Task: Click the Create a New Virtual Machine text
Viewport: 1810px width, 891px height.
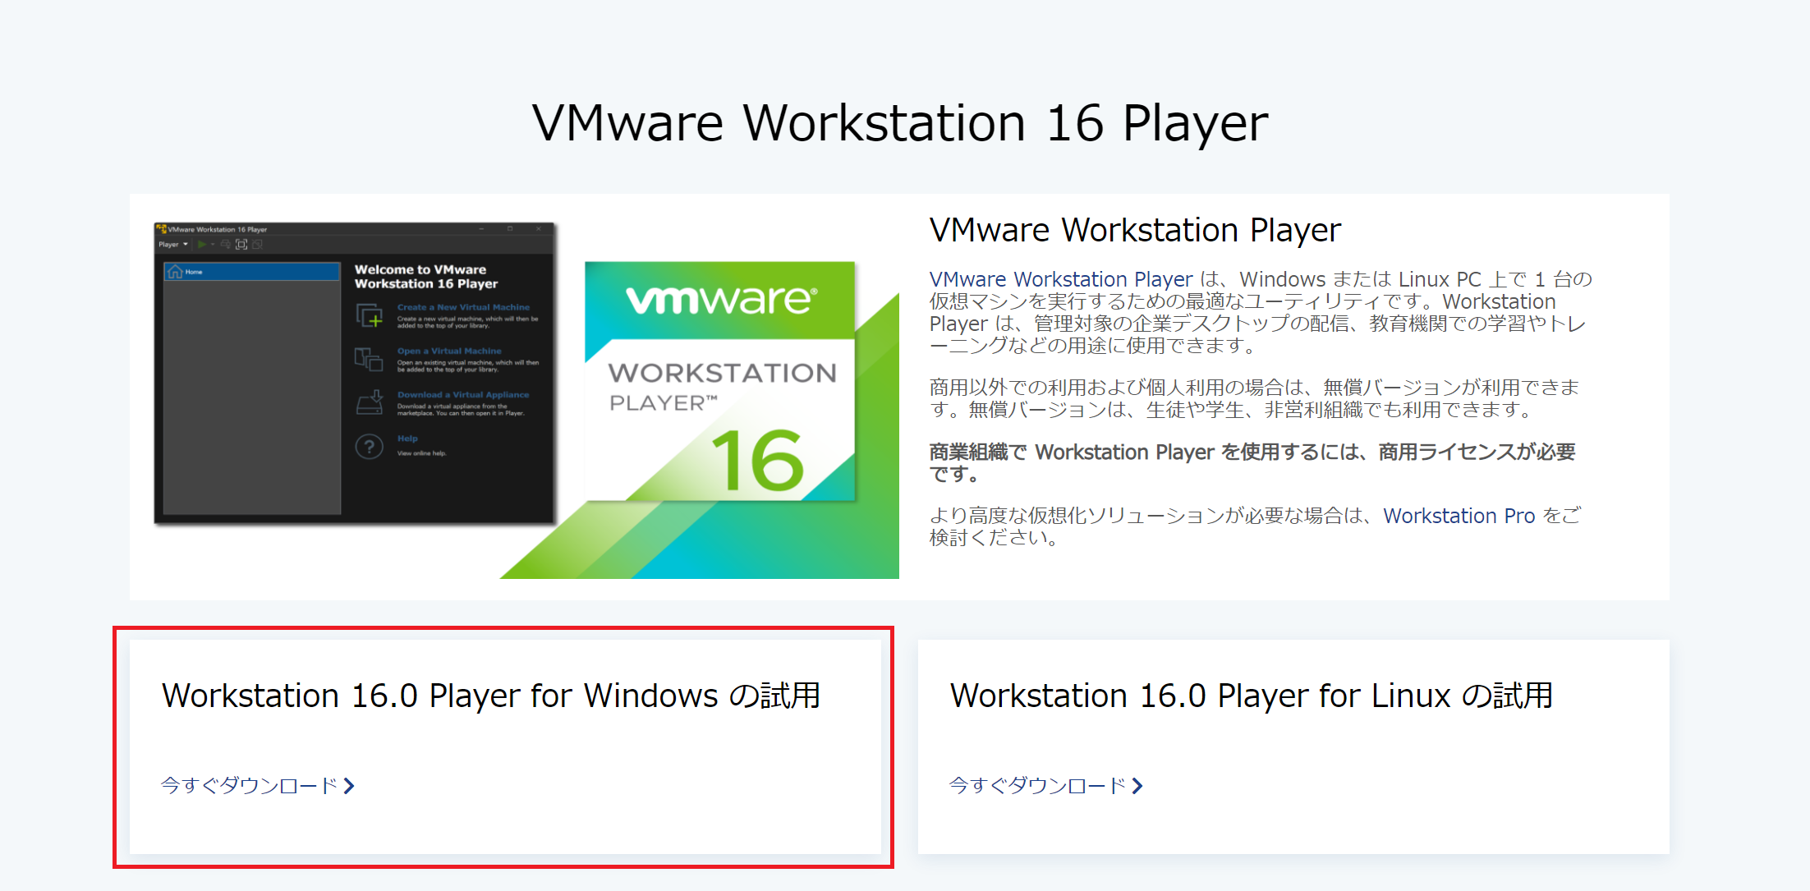Action: tap(463, 307)
